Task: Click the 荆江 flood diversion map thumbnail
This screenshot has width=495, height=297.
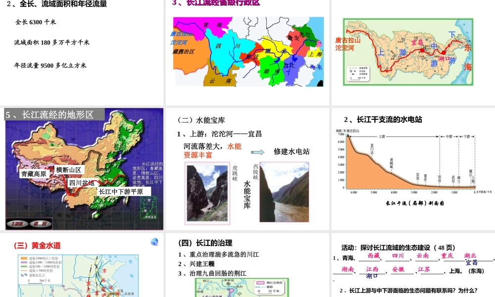Action: click(x=242, y=287)
